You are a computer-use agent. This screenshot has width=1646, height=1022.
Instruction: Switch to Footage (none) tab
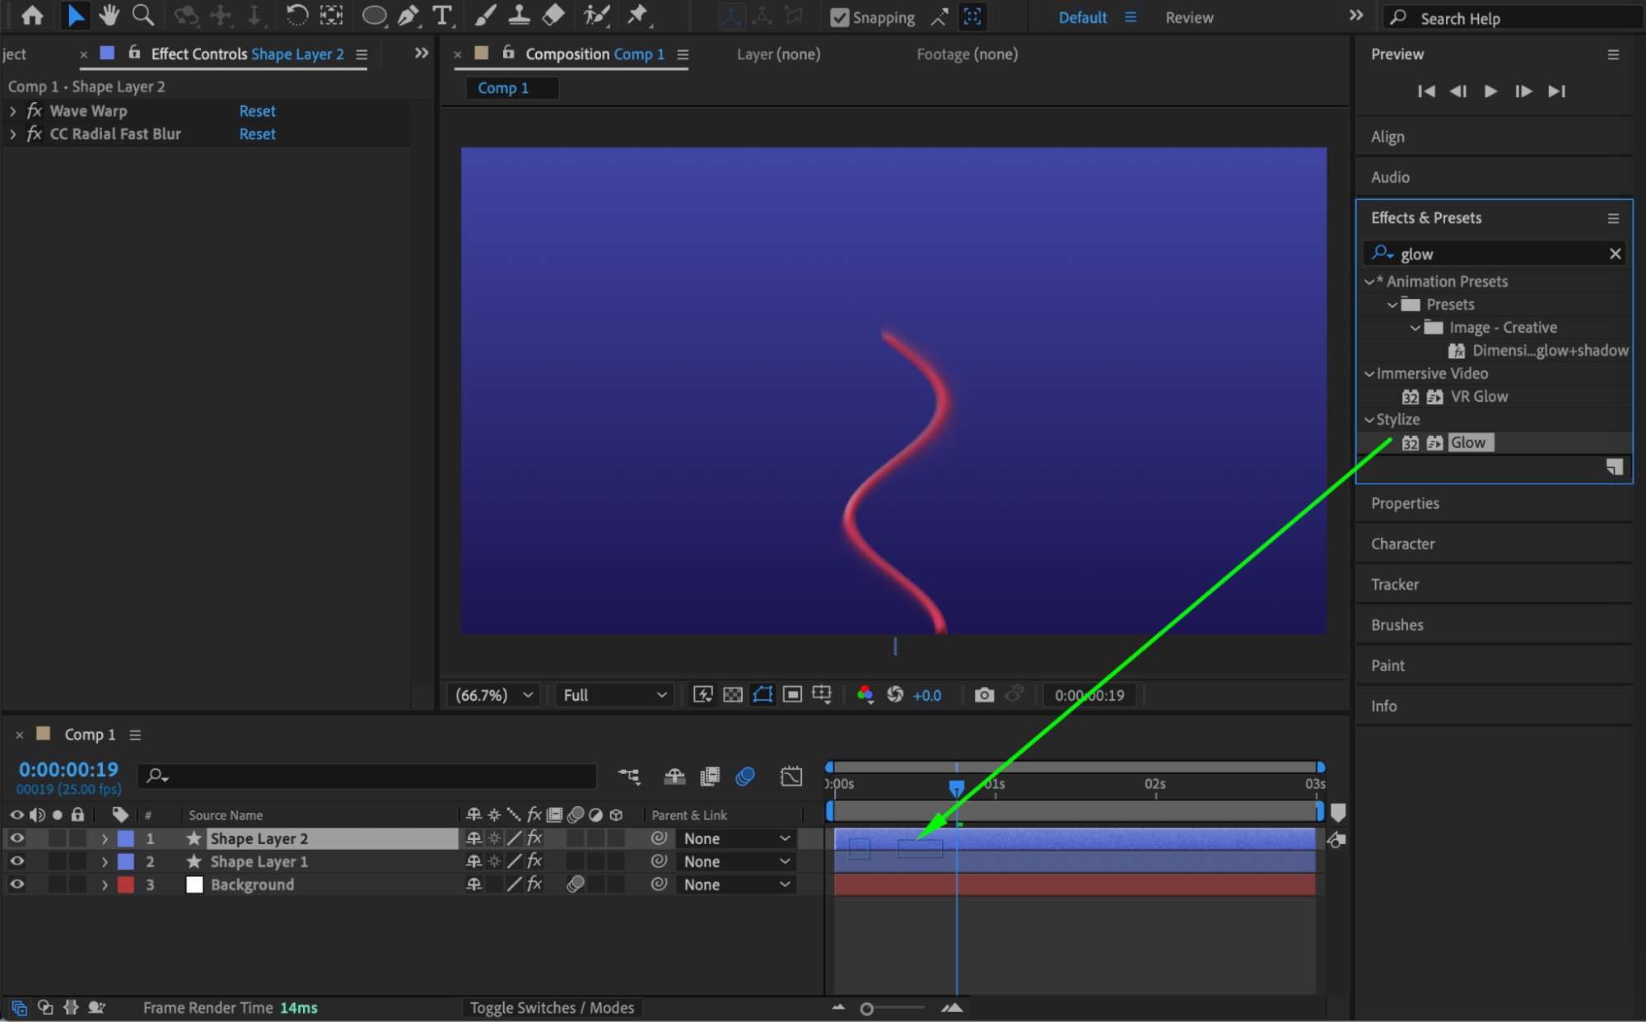(967, 54)
